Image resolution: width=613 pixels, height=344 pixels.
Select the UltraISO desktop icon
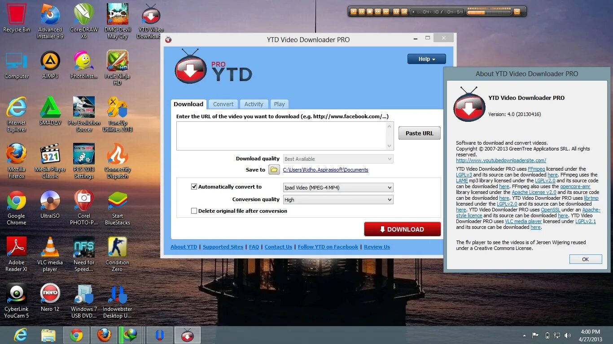click(x=50, y=204)
